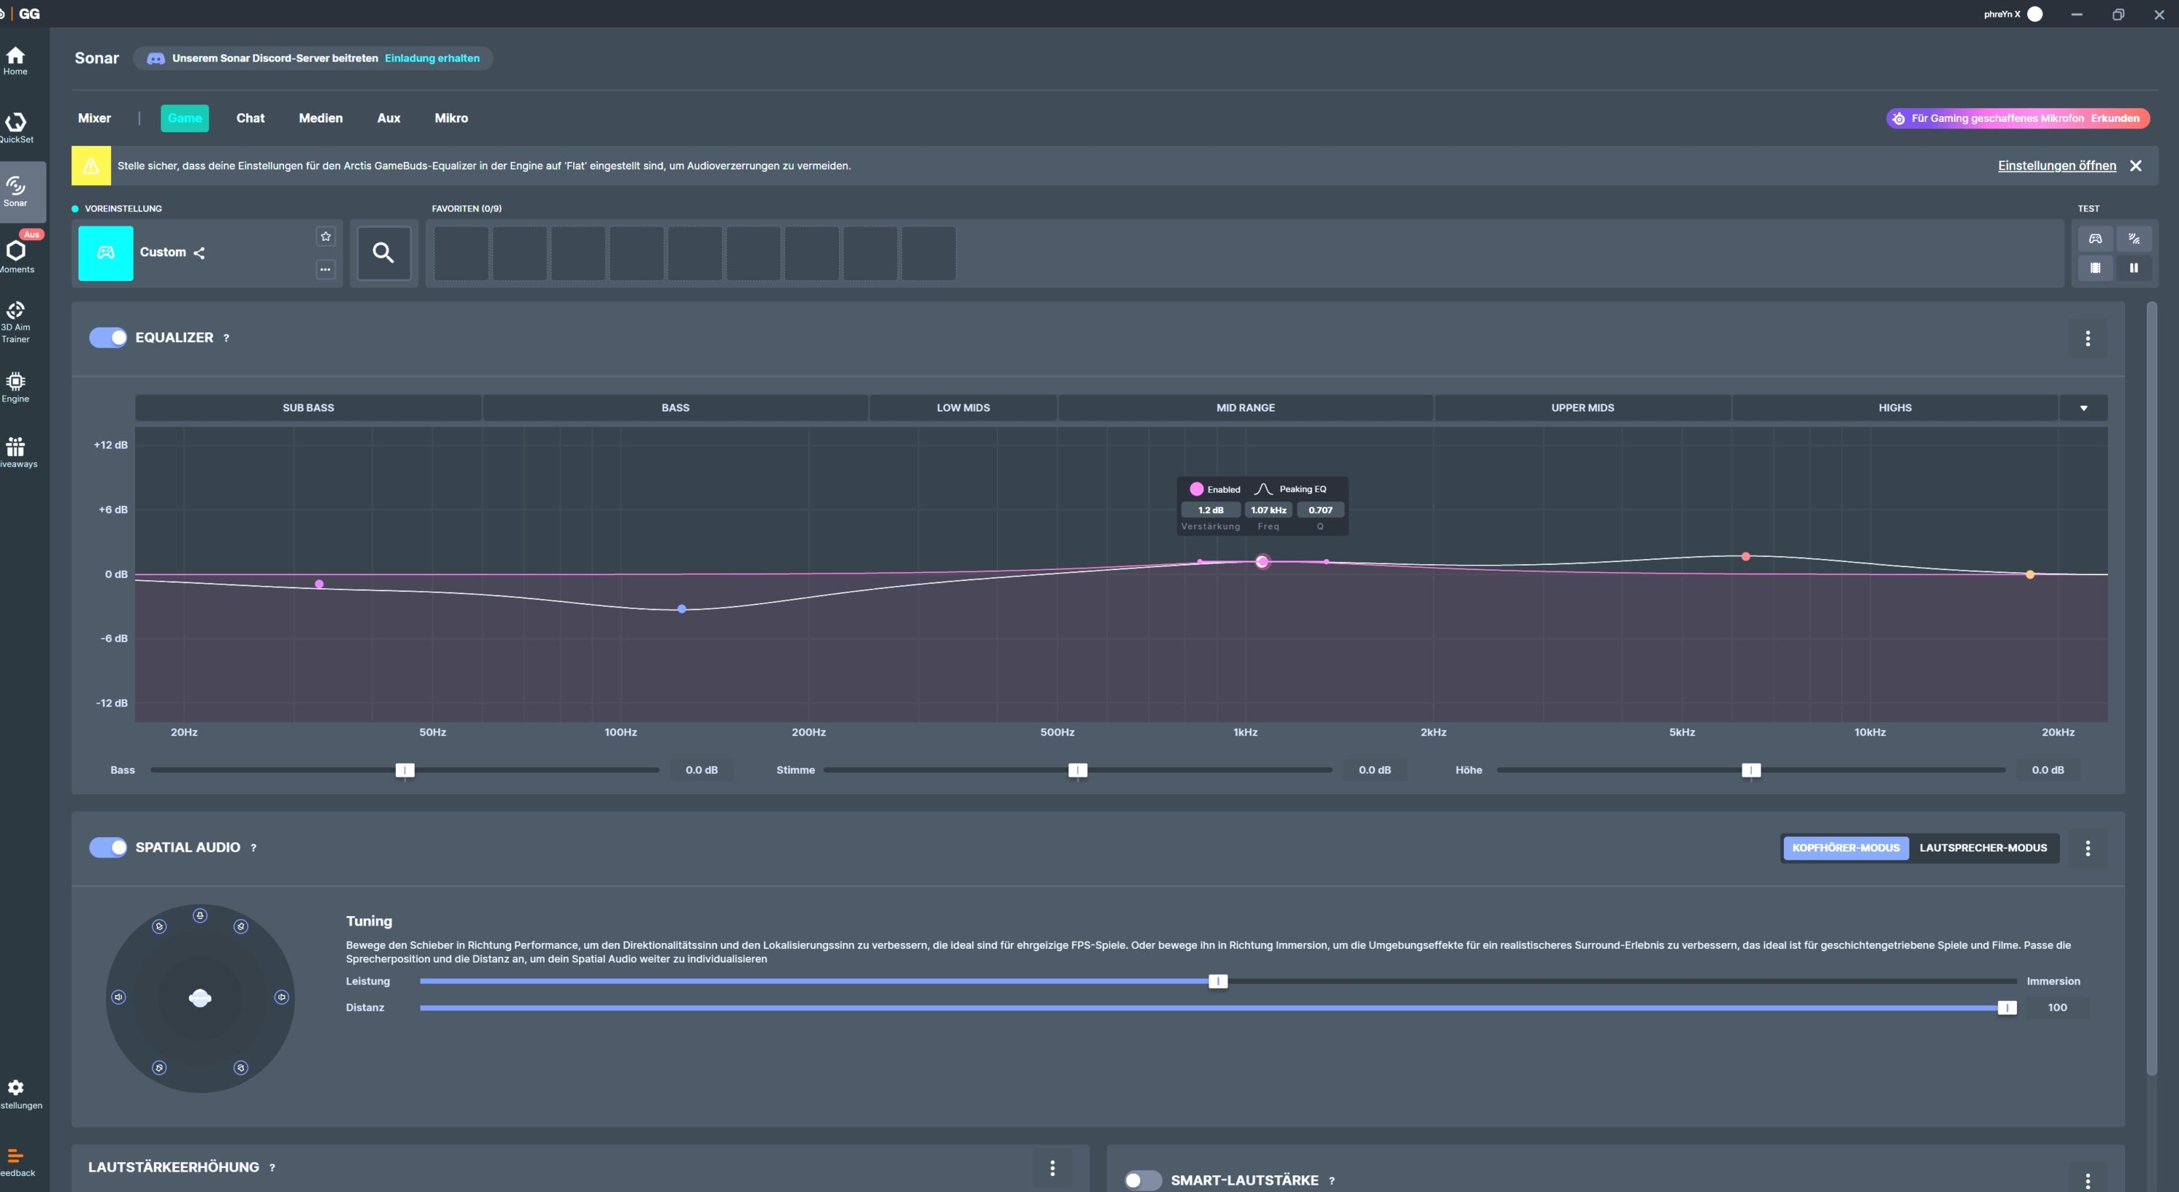
Task: Click the Leistung–Immersion slider handle
Action: click(1217, 981)
